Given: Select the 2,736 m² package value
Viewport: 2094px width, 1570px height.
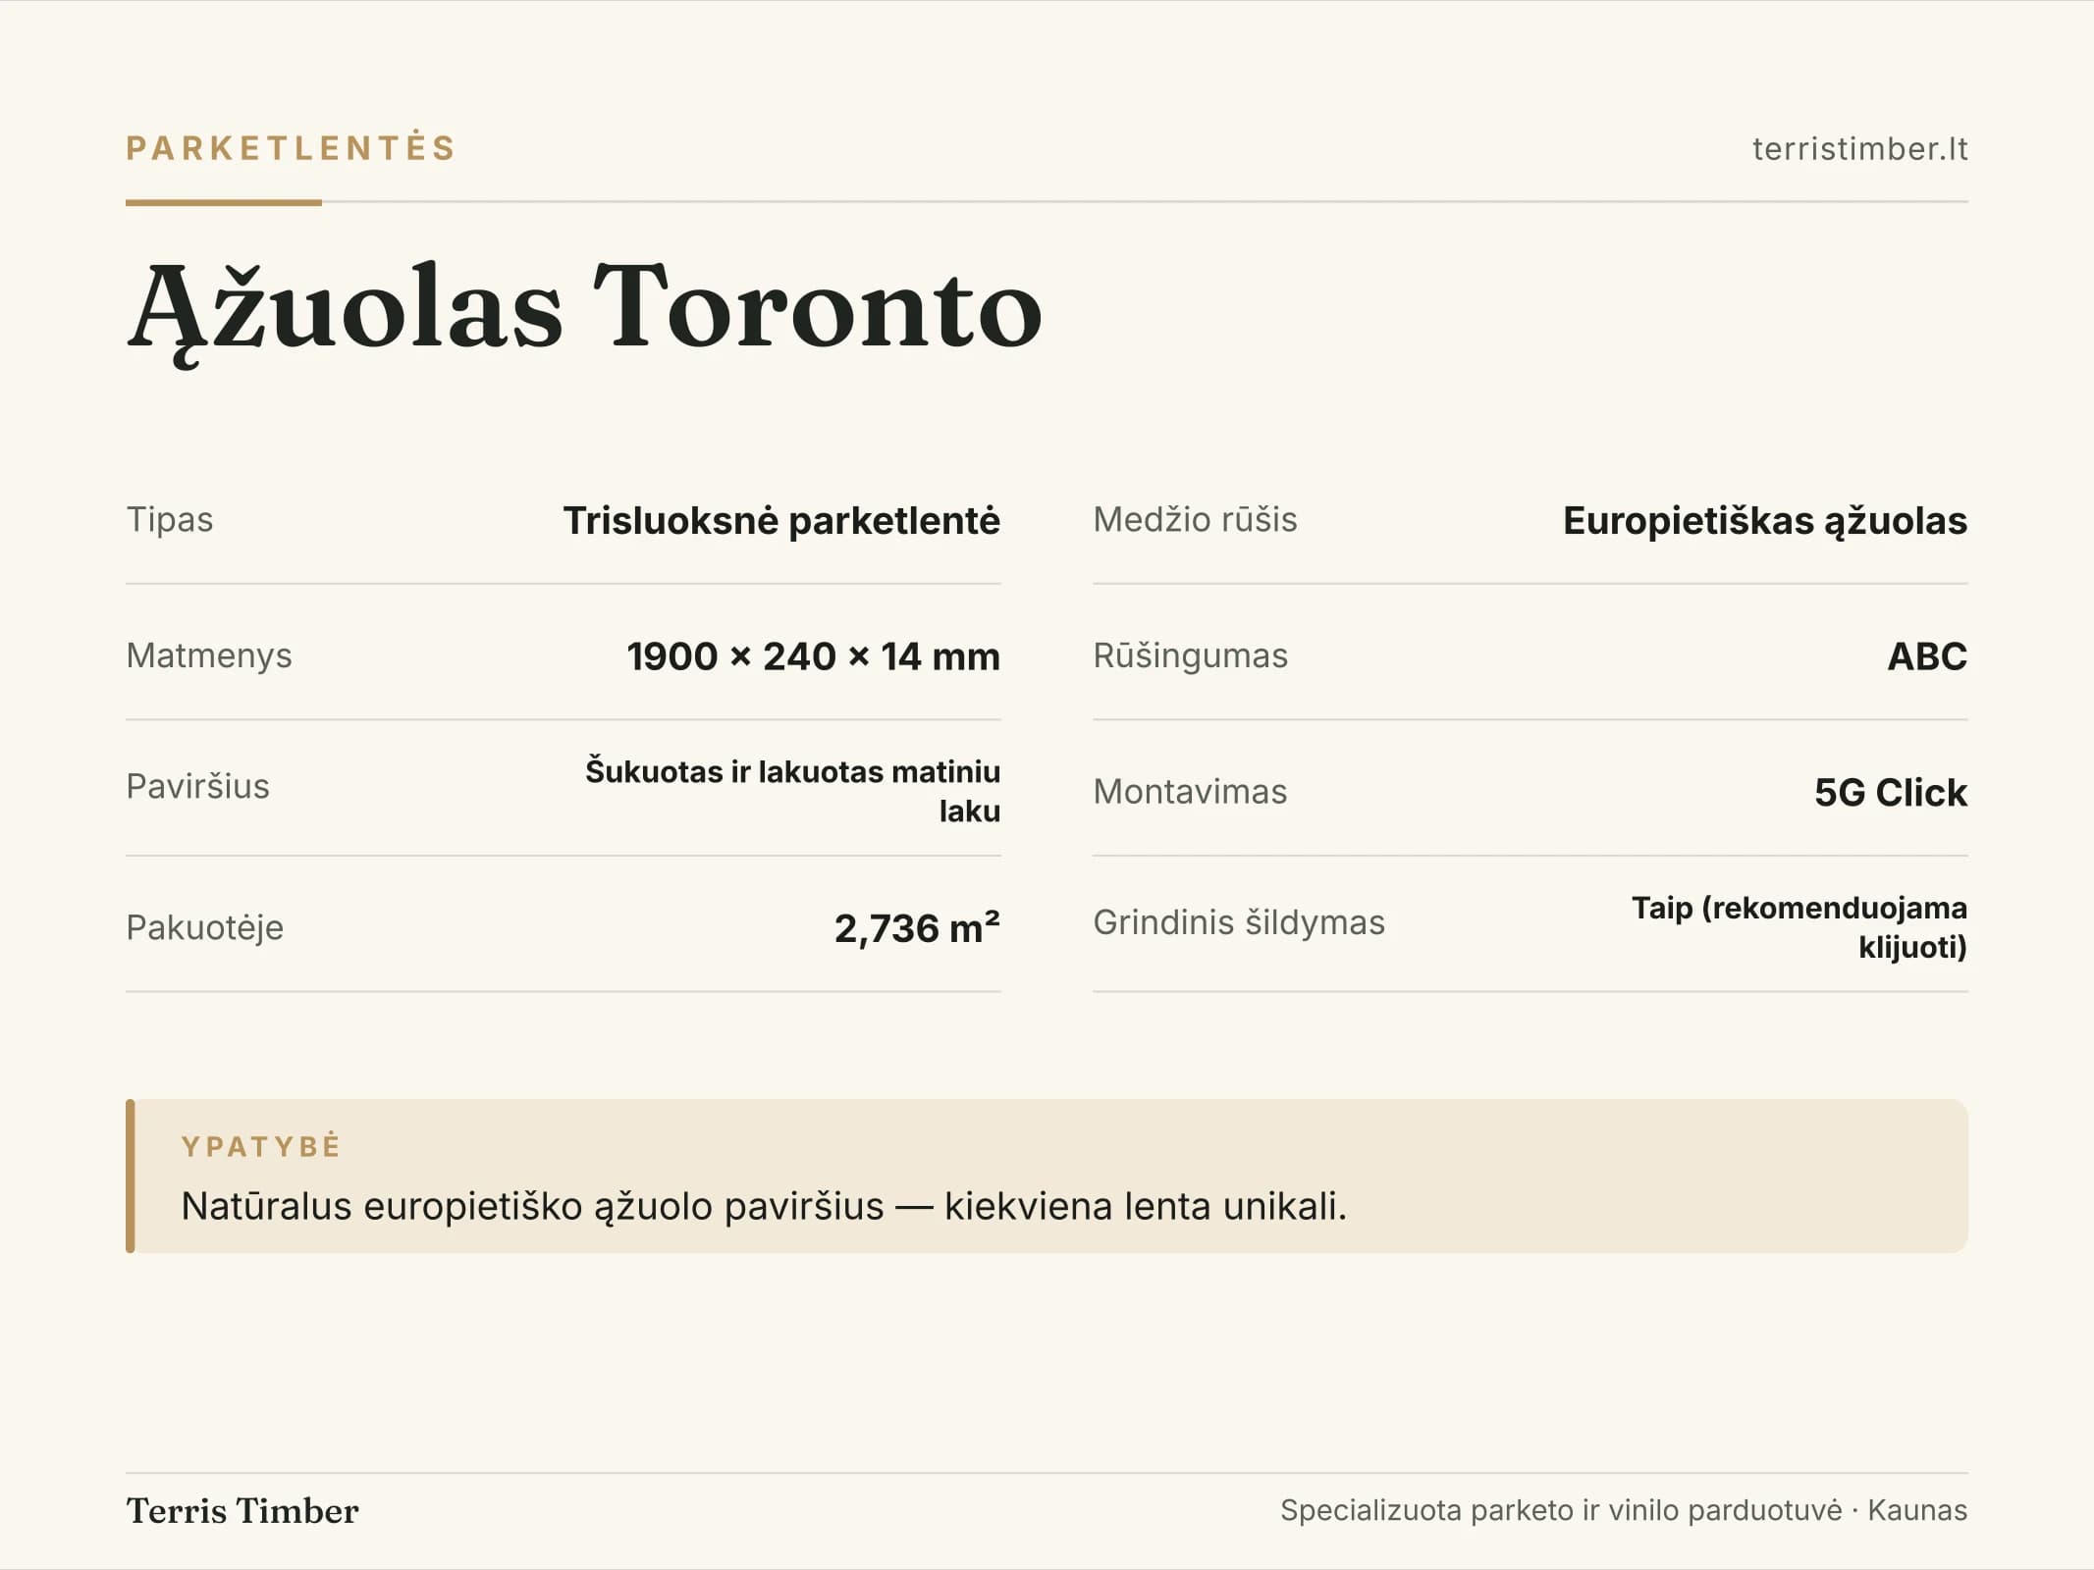Looking at the screenshot, I should click(917, 927).
